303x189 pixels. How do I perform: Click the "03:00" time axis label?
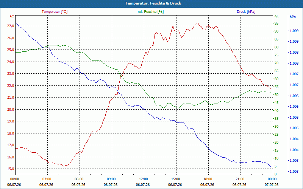point(47,179)
